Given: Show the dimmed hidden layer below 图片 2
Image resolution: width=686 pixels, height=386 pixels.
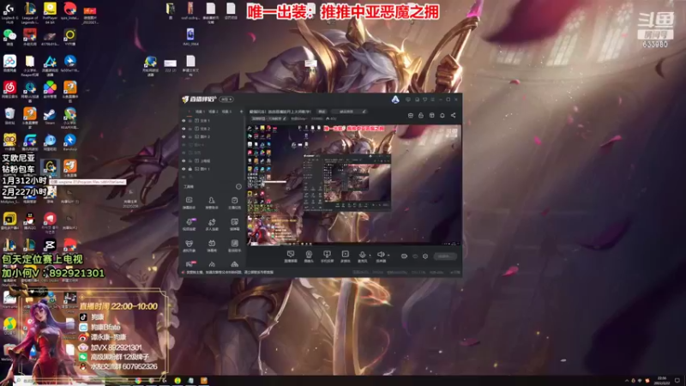Looking at the screenshot, I should pos(184,145).
